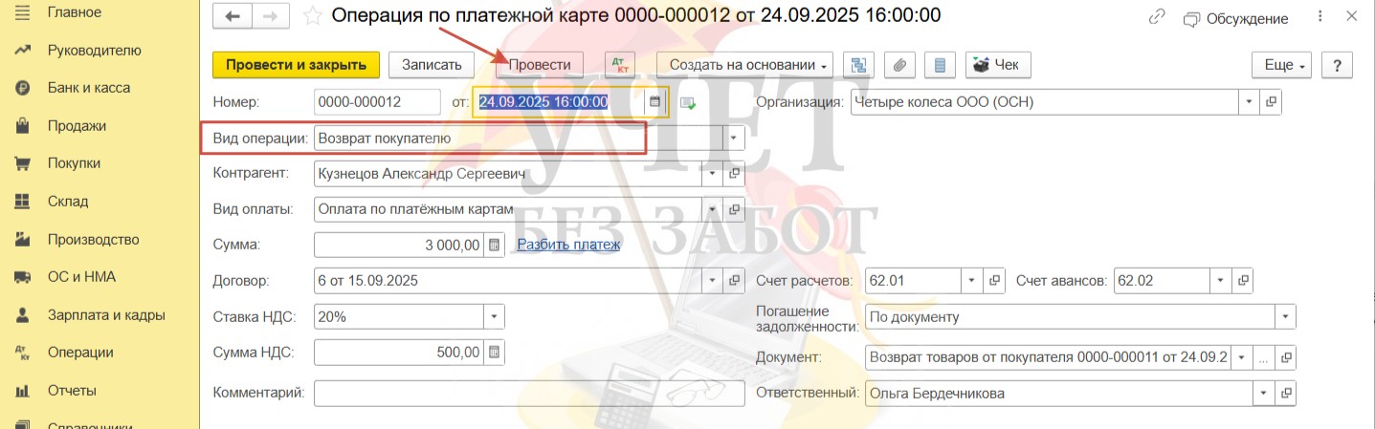The width and height of the screenshot is (1375, 429).
Task: Open Продажи section
Action: coord(77,125)
